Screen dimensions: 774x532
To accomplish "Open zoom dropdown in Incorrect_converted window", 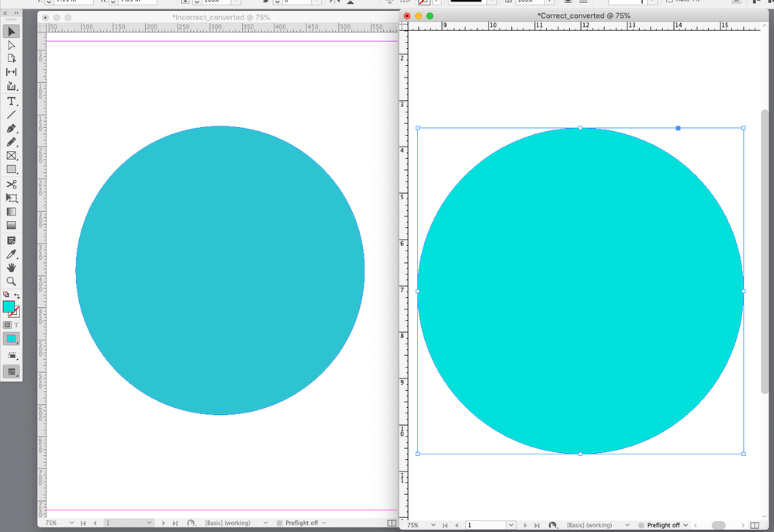I will tap(71, 523).
